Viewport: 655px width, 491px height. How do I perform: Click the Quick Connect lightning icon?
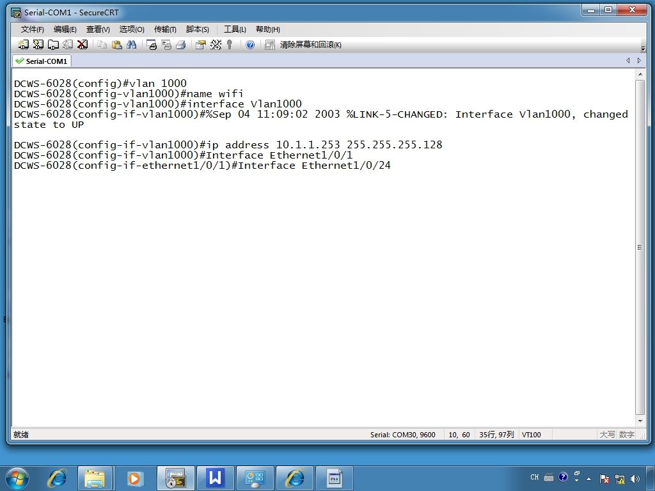pos(38,45)
